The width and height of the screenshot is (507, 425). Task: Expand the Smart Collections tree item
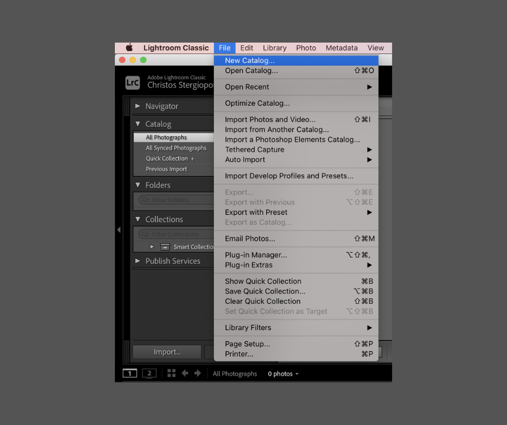coord(152,247)
